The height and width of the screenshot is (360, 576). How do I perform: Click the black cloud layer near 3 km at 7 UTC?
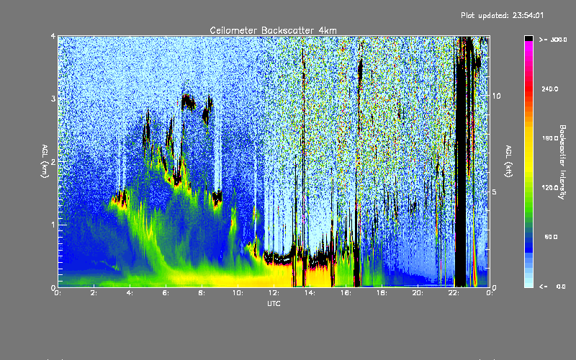(x=189, y=102)
